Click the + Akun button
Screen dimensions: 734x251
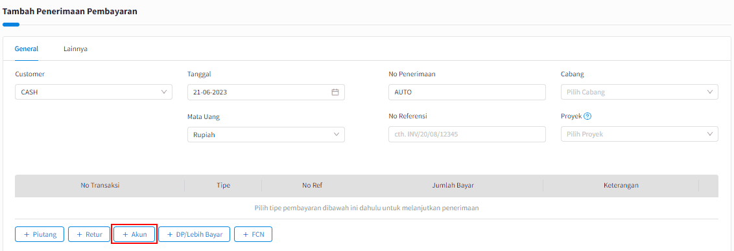(134, 234)
